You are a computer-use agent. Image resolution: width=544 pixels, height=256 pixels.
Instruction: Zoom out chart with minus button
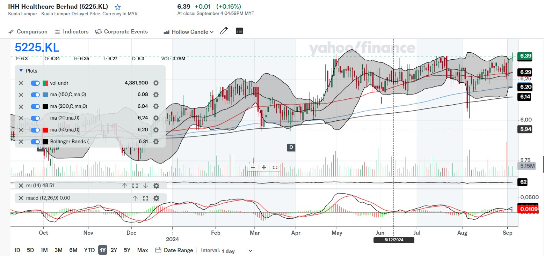pyautogui.click(x=253, y=167)
